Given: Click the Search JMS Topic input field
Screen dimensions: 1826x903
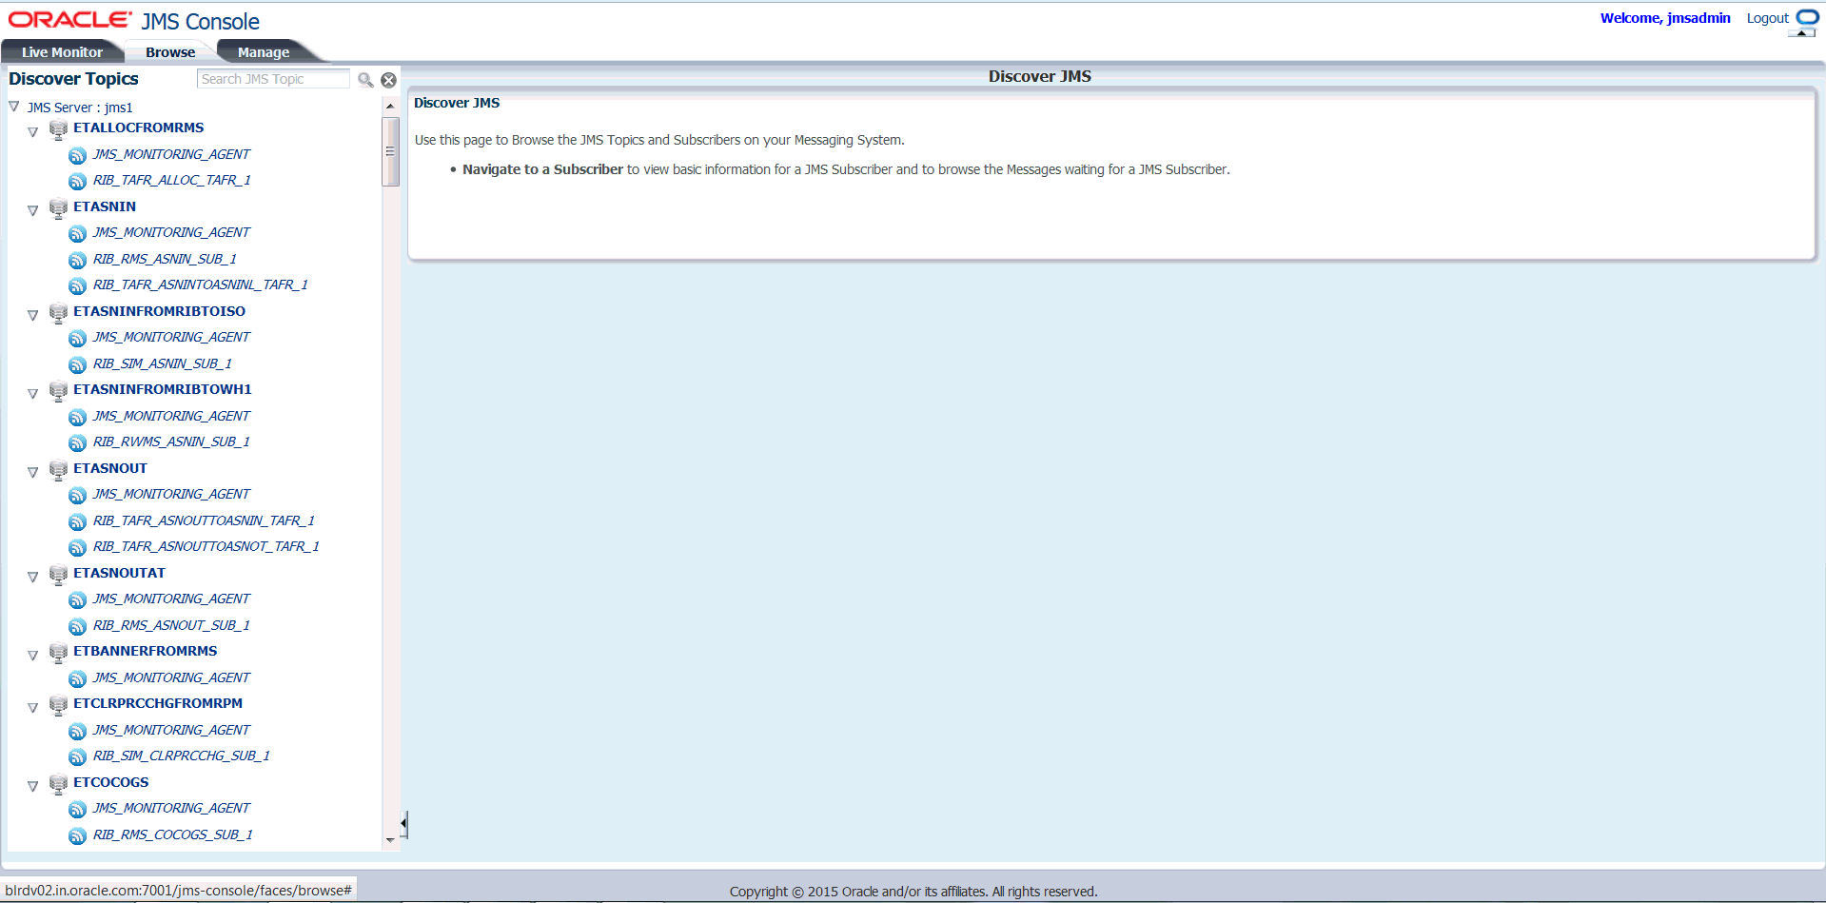Looking at the screenshot, I should pyautogui.click(x=273, y=79).
